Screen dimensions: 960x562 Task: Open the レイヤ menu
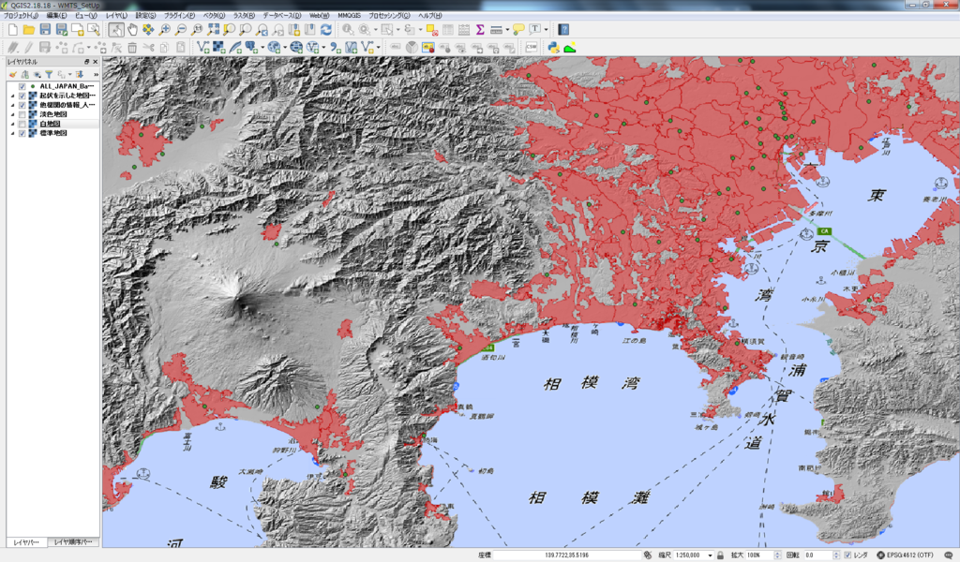(116, 15)
